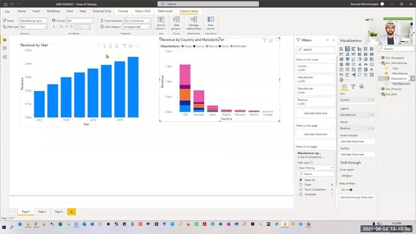The width and height of the screenshot is (416, 234).
Task: Switch to Report view in left sidebar
Action: tap(5, 40)
